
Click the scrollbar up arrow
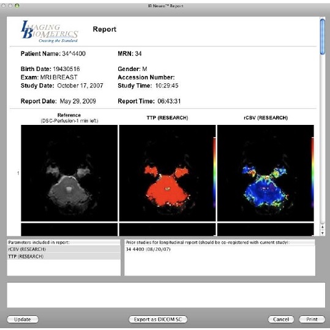[x=323, y=227]
